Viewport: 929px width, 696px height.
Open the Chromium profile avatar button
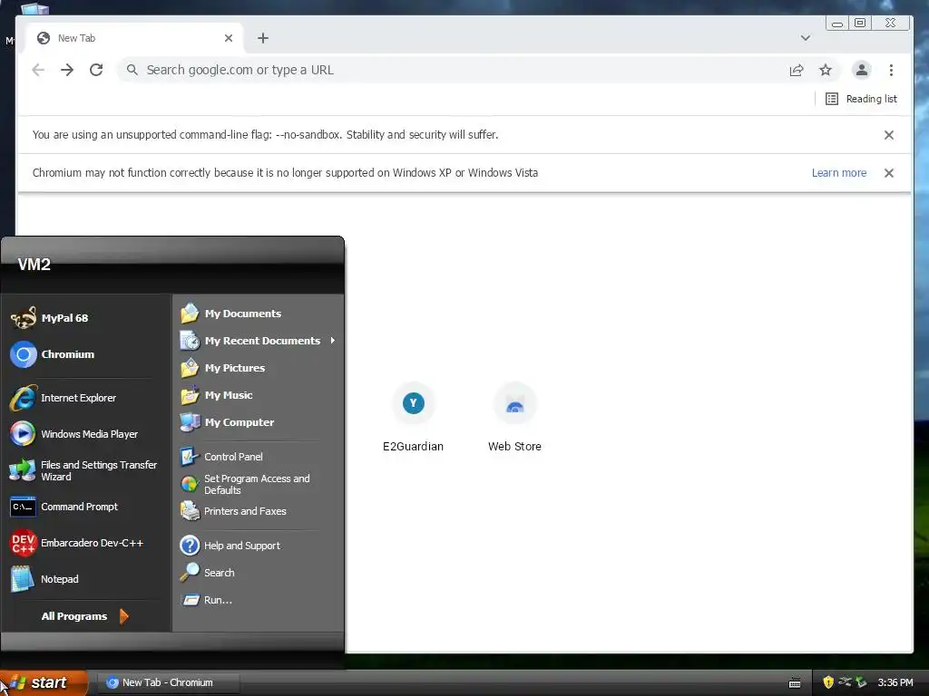pos(862,70)
